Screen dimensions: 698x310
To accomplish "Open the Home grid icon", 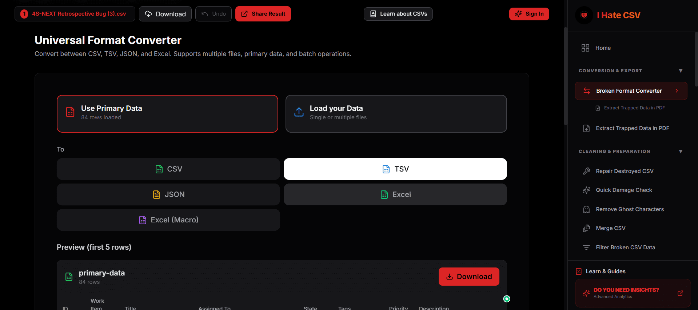I will [585, 48].
